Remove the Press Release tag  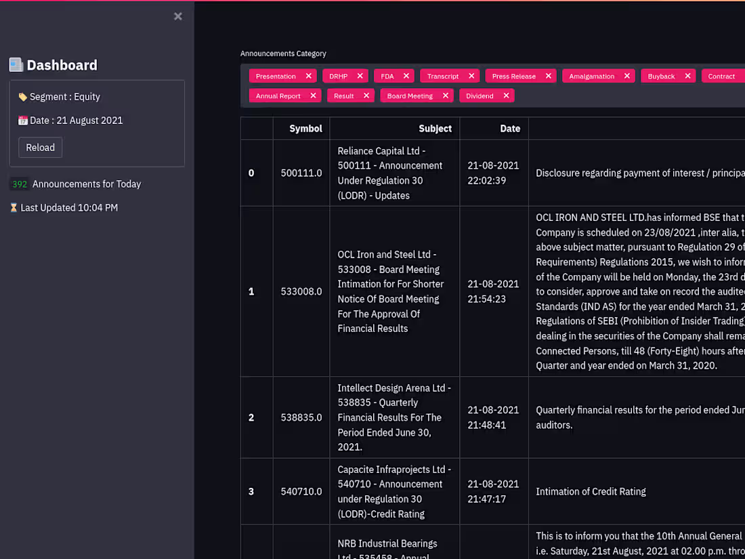pyautogui.click(x=549, y=76)
